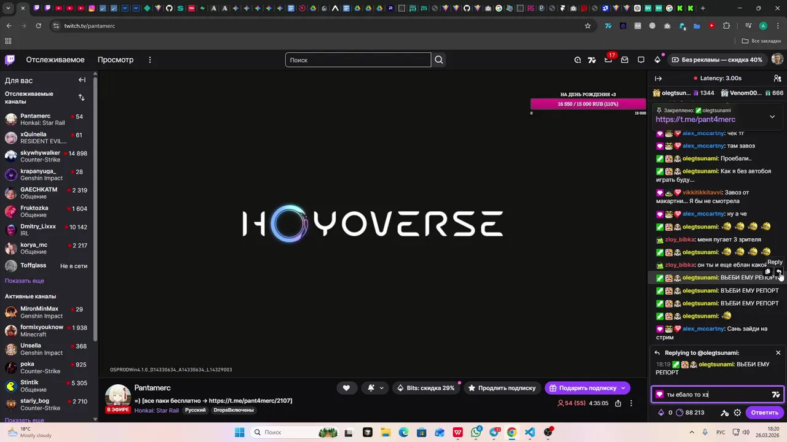Reload the page in Chrome

(38, 26)
